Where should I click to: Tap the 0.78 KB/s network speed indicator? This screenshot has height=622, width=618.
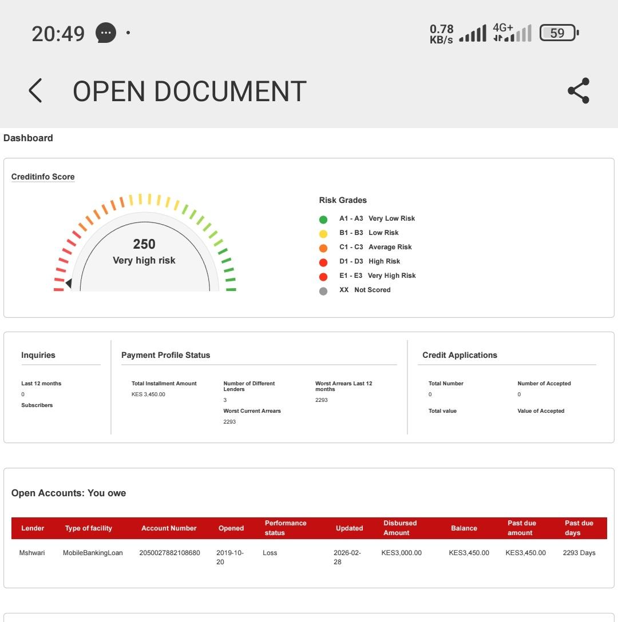click(441, 34)
